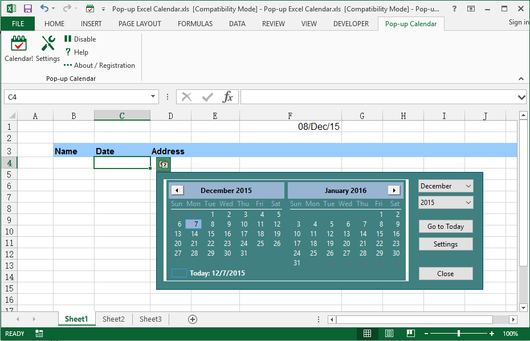Viewport: 530px width, 341px height.
Task: Zoom in with the plus button
Action: [492, 334]
